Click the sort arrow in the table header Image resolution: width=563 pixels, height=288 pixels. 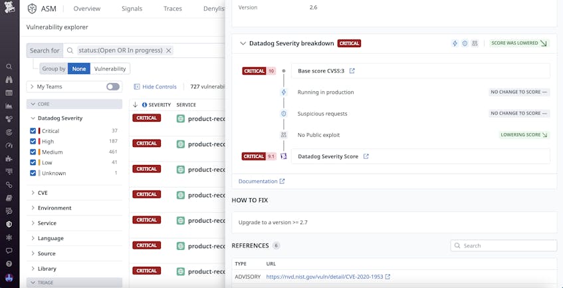136,105
